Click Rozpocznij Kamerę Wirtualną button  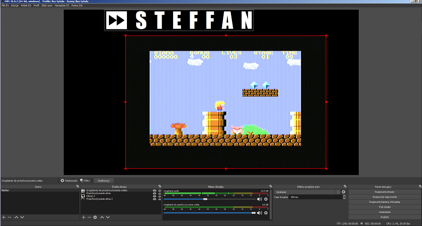(x=384, y=202)
